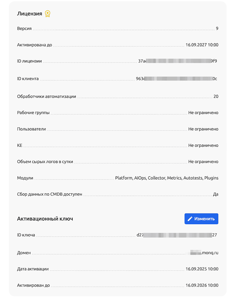Screen dimensions: 238x299
Task: Click the pencil icon in Изменить button
Action: click(x=190, y=219)
